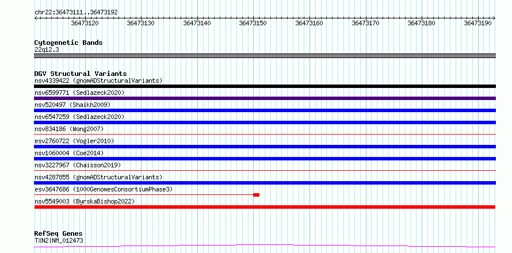Click ruler position 36473120
Viewport: 512px width, 253px height.
[85, 23]
